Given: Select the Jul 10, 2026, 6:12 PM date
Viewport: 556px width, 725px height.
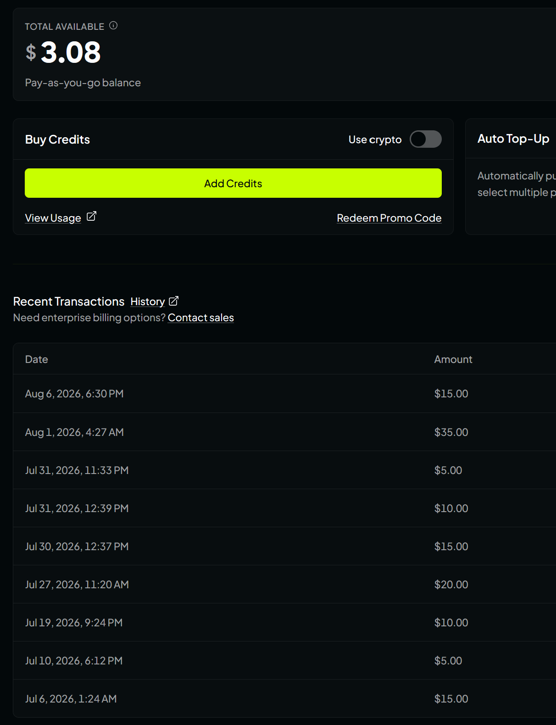Looking at the screenshot, I should click(x=74, y=661).
